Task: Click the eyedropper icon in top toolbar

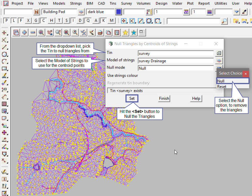Action: click(x=244, y=12)
